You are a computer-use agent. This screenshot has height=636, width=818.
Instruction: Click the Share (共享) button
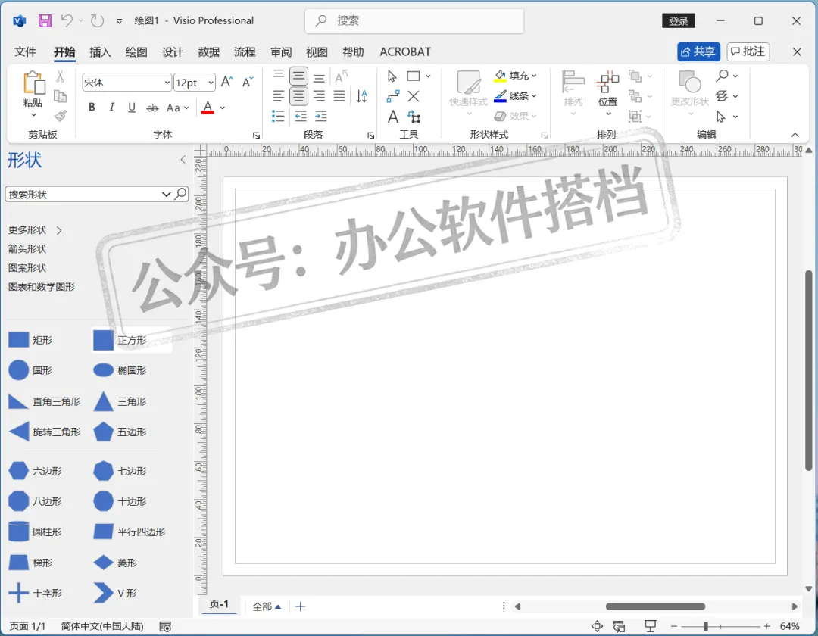coord(698,51)
